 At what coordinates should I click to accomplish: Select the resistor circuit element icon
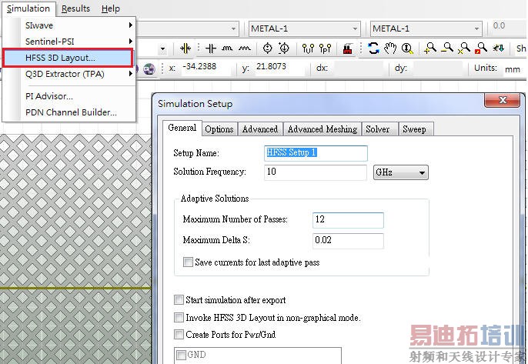coord(245,48)
